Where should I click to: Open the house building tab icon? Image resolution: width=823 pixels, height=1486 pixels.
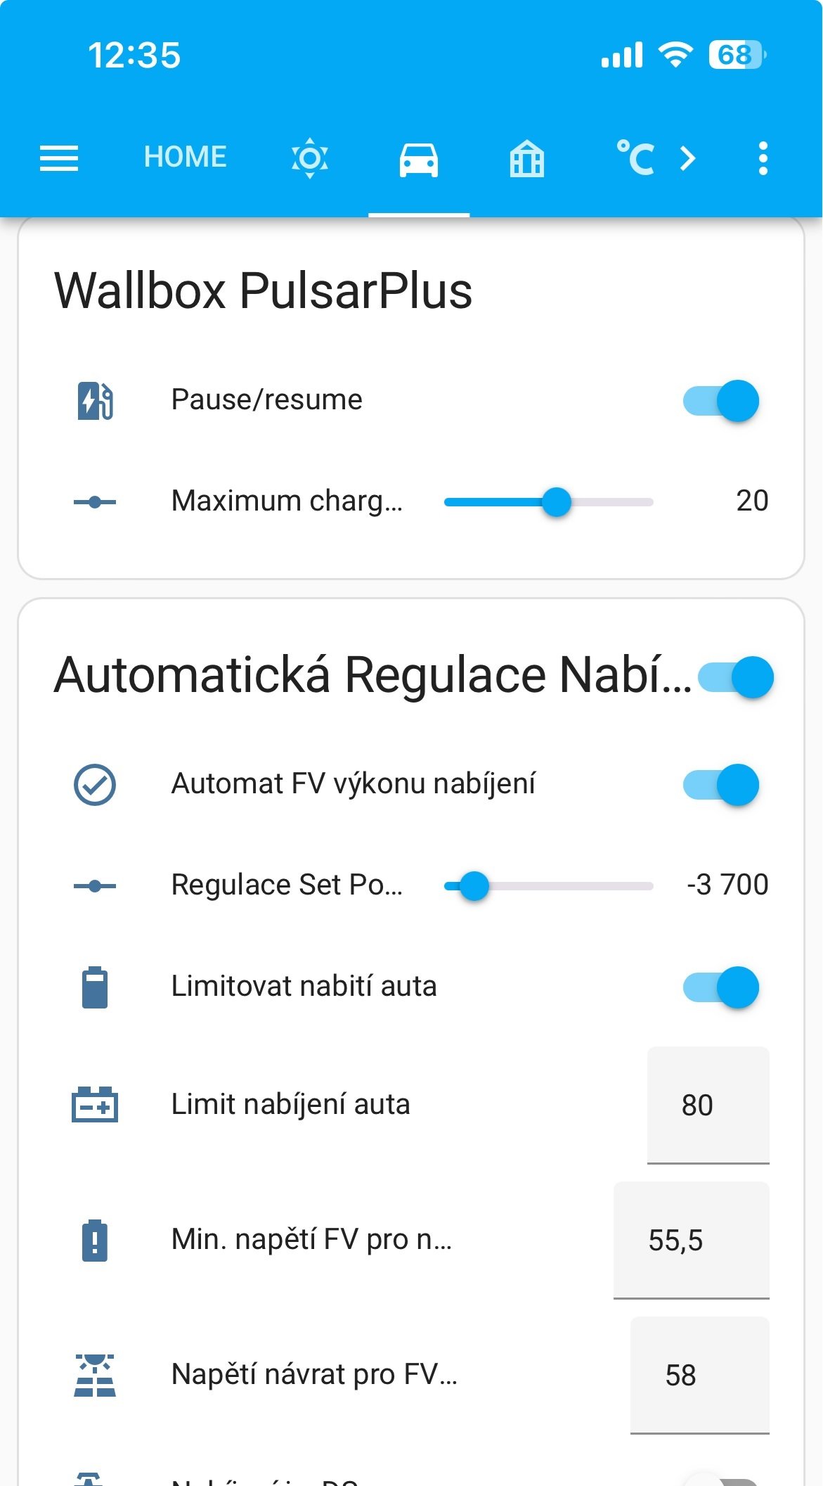pos(526,159)
